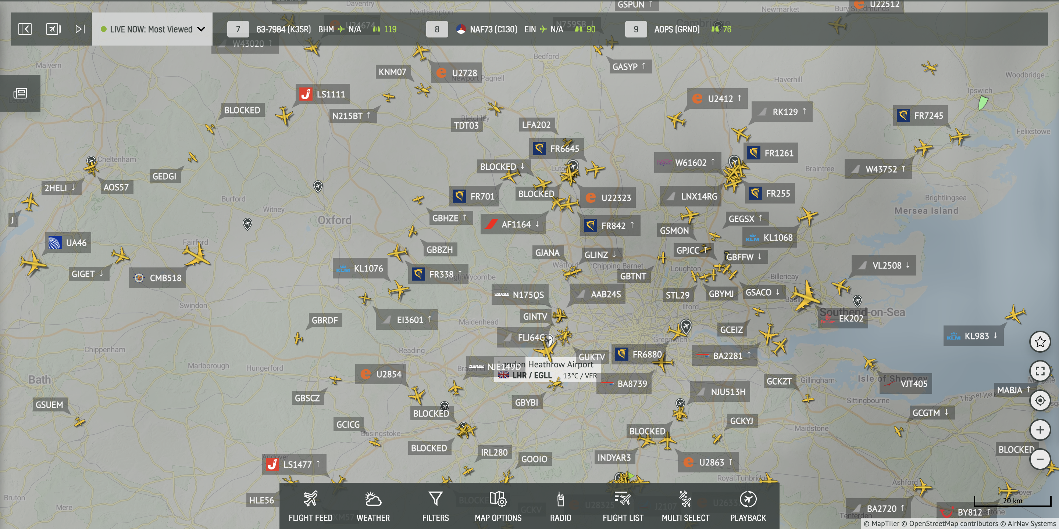Open the Radio panel
1059x529 pixels.
[560, 506]
